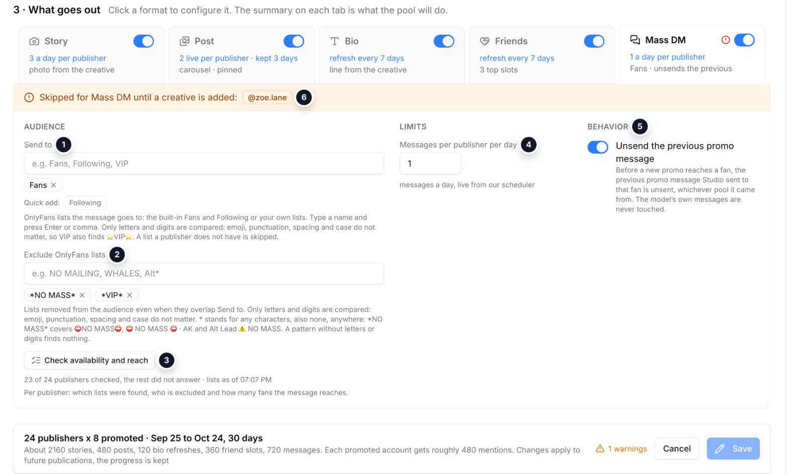Click 'messages a day, live from our scheduler'
787x474 pixels.
click(467, 185)
